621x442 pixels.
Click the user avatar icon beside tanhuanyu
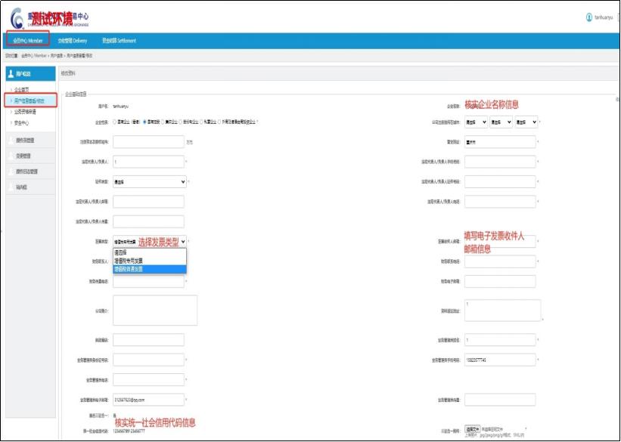point(589,17)
